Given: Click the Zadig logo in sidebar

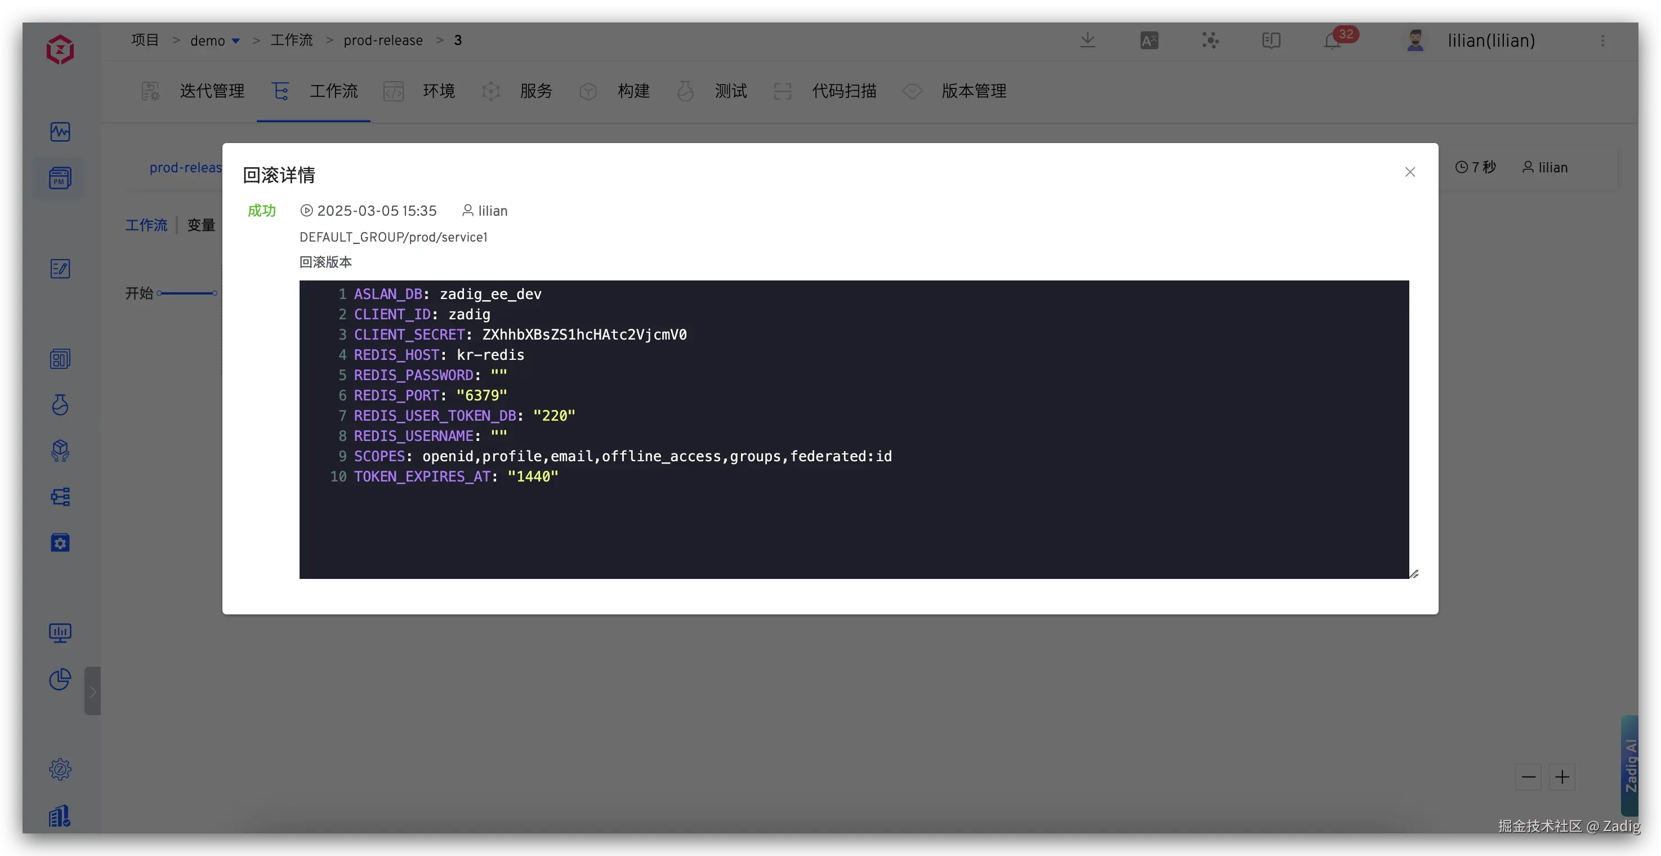Looking at the screenshot, I should point(60,50).
